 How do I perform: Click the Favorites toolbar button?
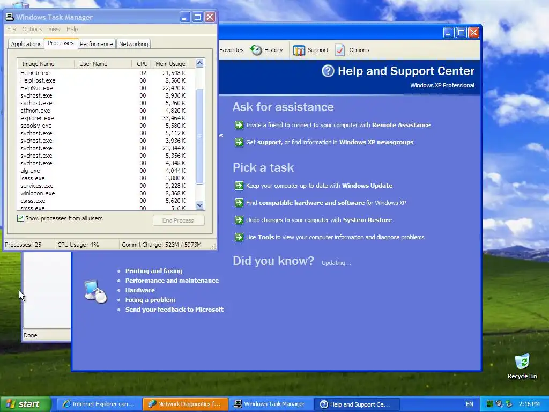232,50
